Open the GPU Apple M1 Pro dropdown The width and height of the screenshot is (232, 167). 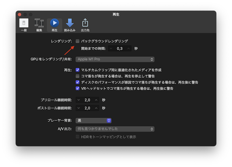(115, 59)
